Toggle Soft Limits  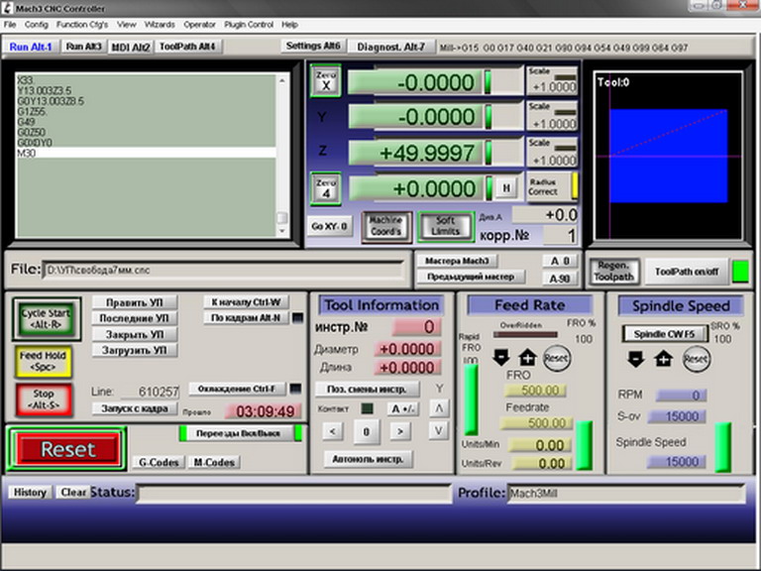click(x=445, y=226)
